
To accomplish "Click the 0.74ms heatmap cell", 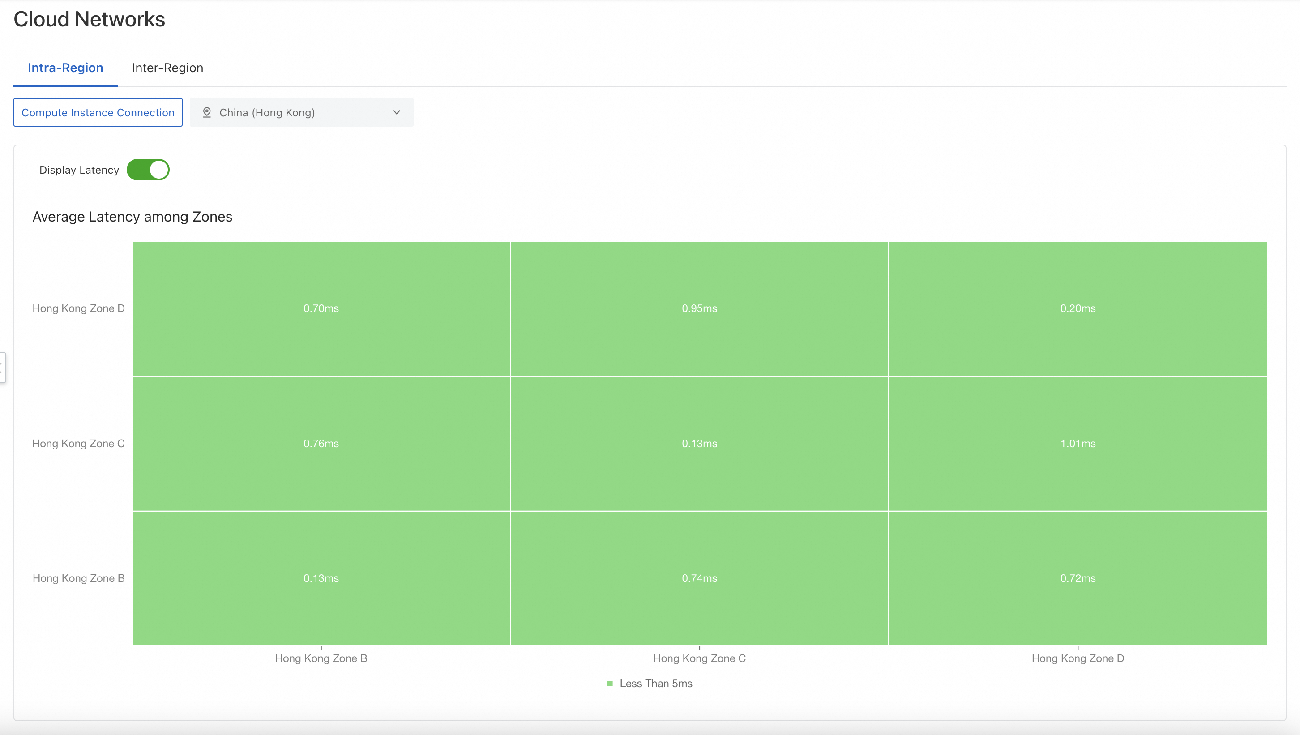I will click(699, 578).
